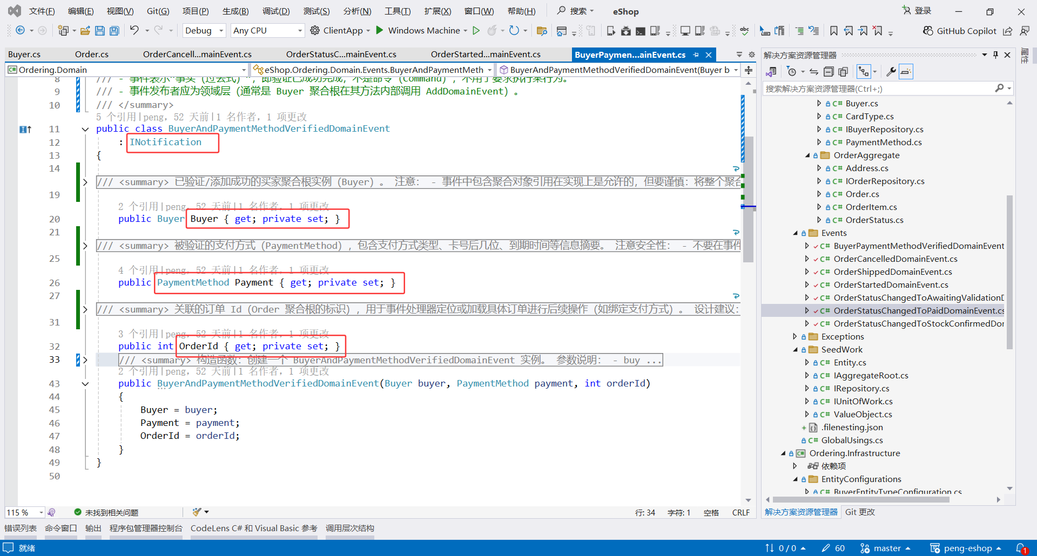This screenshot has height=556, width=1037.
Task: Switch to the Buyer.cs tab
Action: (24, 55)
